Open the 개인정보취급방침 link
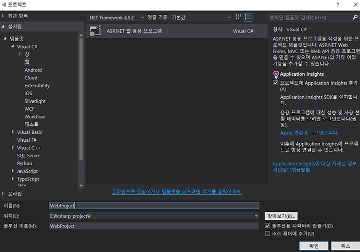 [x=291, y=170]
